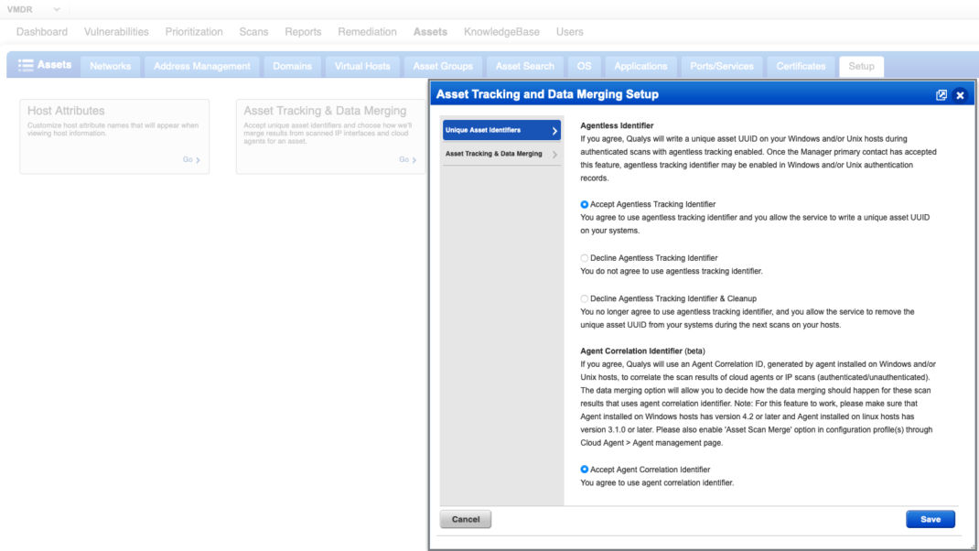The width and height of the screenshot is (979, 551).
Task: Choose Decline Agentless Tracking Identifier & Cleanup
Action: coord(584,297)
